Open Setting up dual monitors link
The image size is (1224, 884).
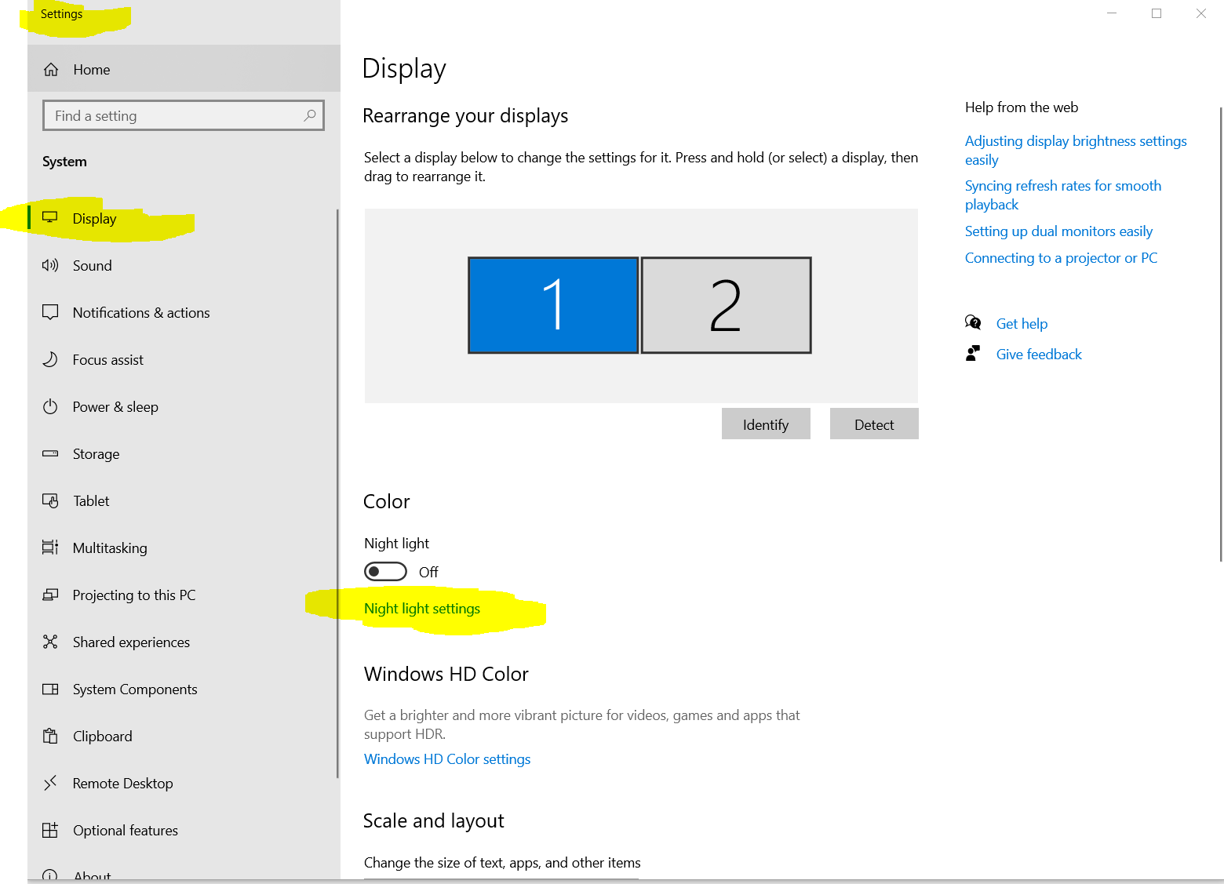click(x=1058, y=231)
